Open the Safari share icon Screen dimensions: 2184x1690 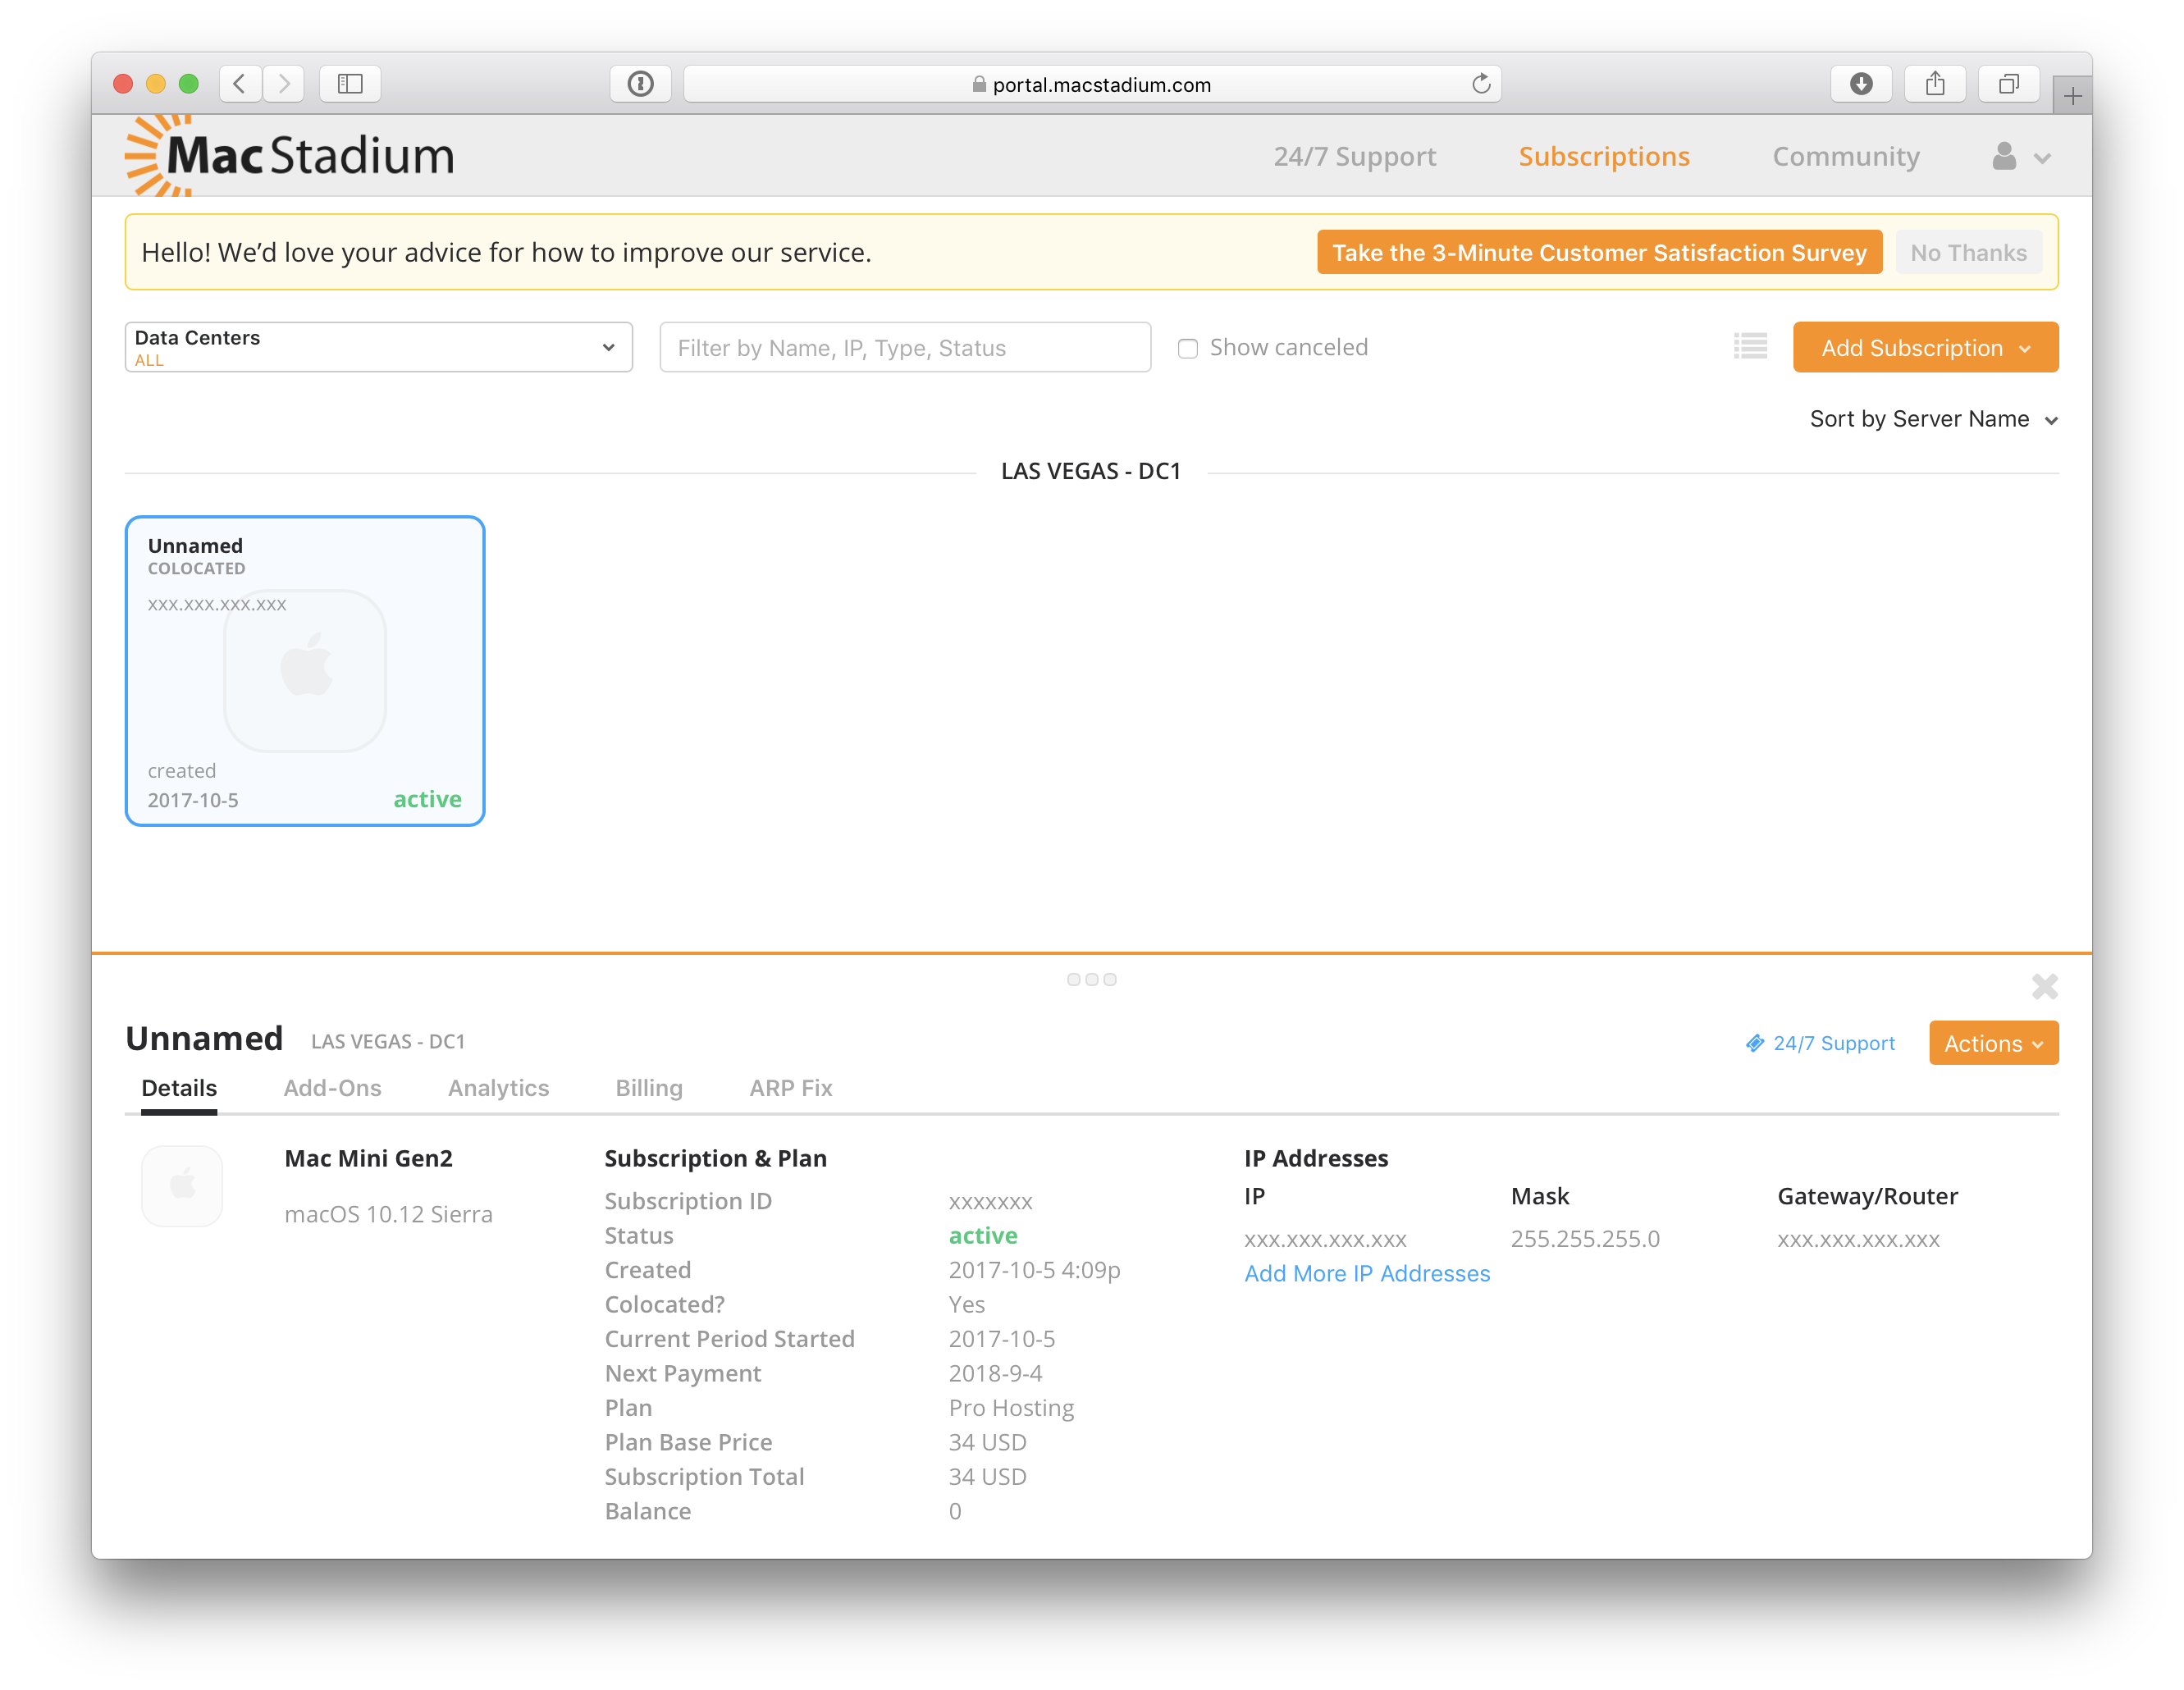tap(1935, 84)
